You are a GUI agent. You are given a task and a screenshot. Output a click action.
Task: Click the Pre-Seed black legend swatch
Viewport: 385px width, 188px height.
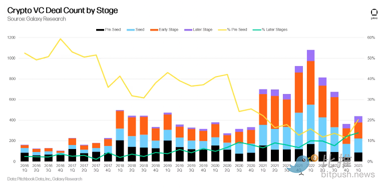click(x=100, y=29)
